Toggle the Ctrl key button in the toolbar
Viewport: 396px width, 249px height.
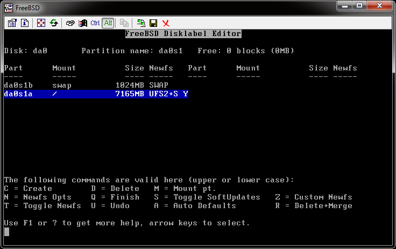click(95, 23)
